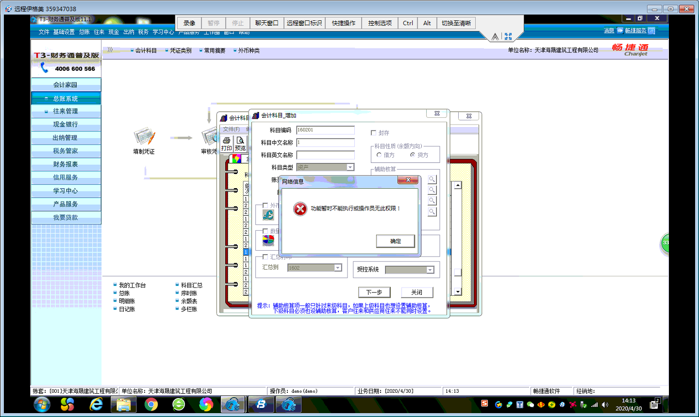Screen dimensions: 699x417
Task: Open the file explorer folder on taskbar
Action: coord(123,404)
